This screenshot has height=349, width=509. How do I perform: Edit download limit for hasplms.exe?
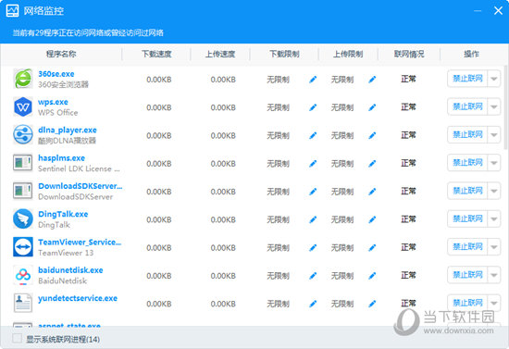tap(313, 163)
